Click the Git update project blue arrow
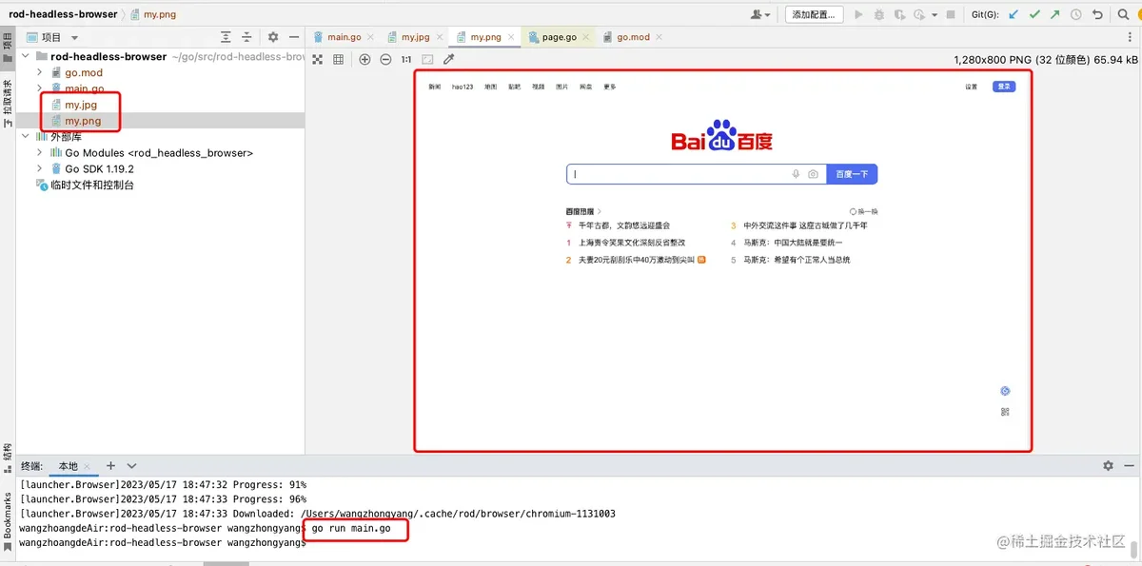The image size is (1142, 566). pos(1013,14)
